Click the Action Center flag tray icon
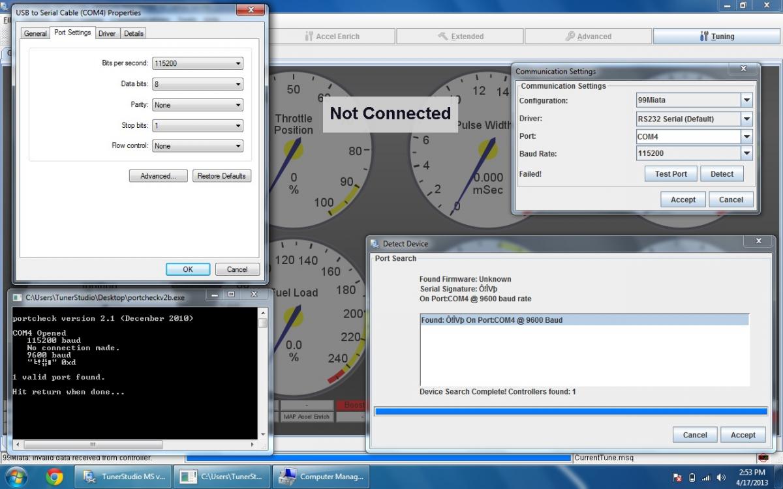This screenshot has height=489, width=783. pyautogui.click(x=677, y=477)
